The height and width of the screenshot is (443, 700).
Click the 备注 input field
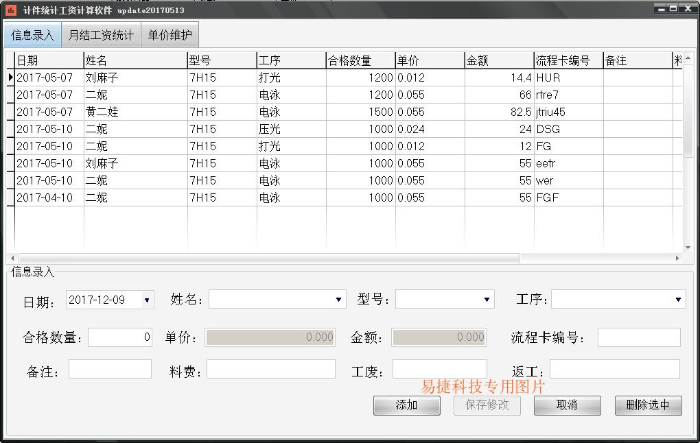(110, 370)
